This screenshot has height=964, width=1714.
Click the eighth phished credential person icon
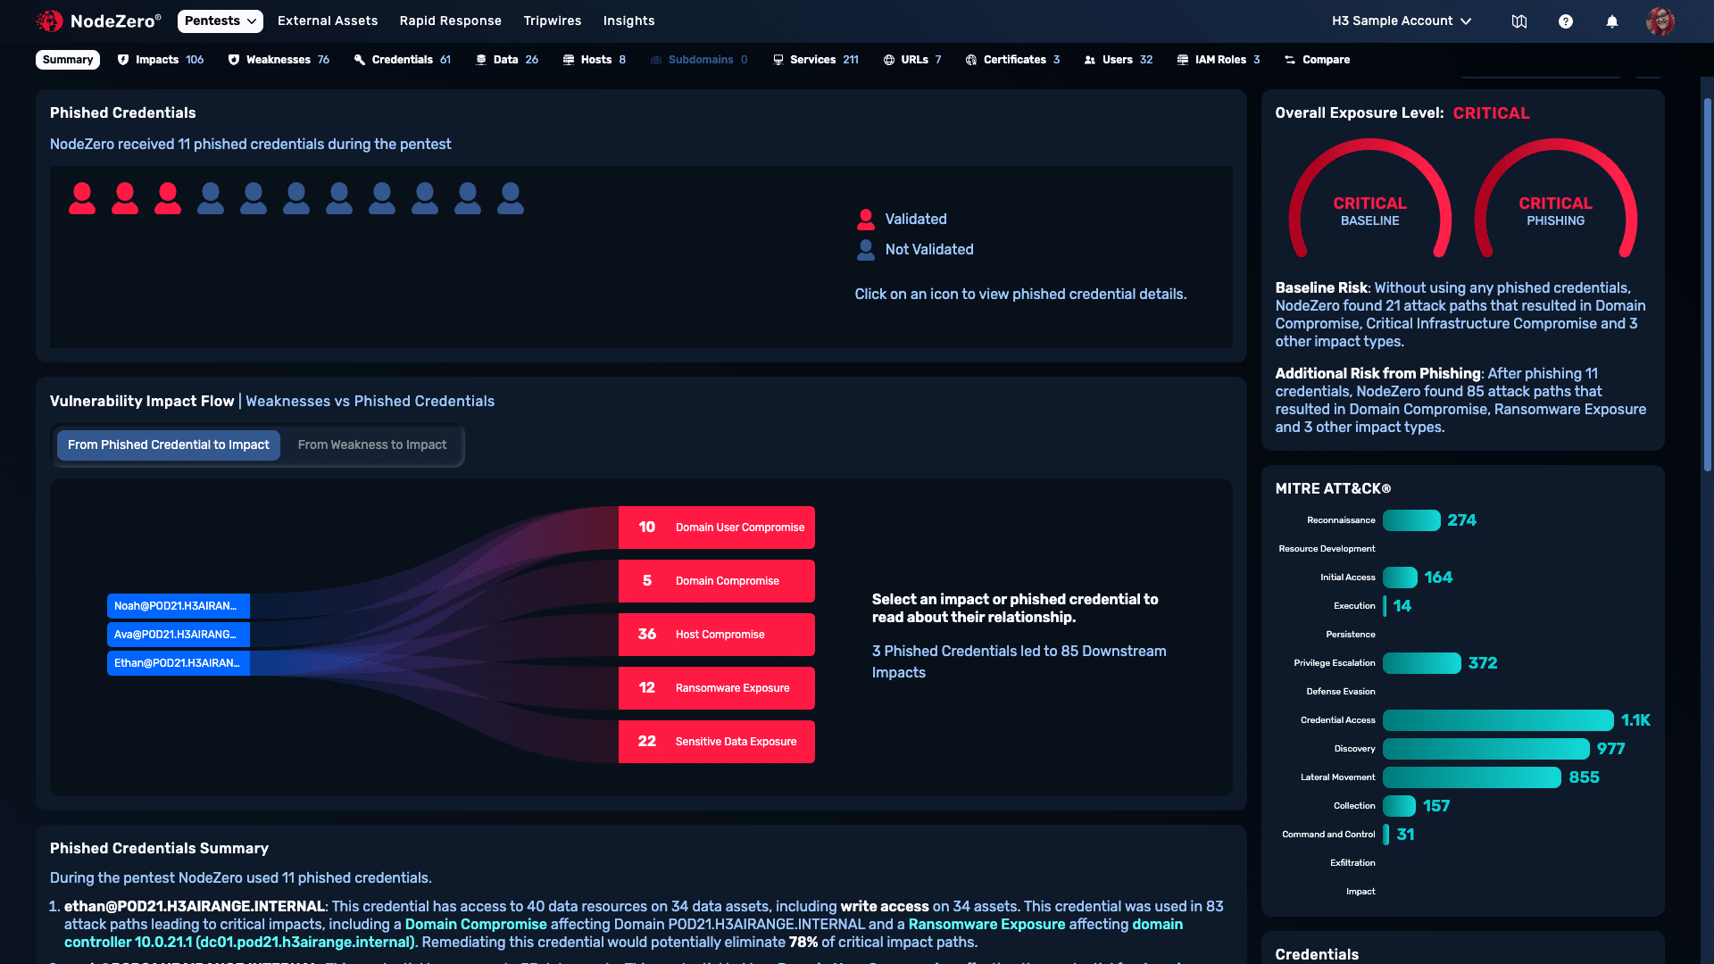(x=382, y=198)
